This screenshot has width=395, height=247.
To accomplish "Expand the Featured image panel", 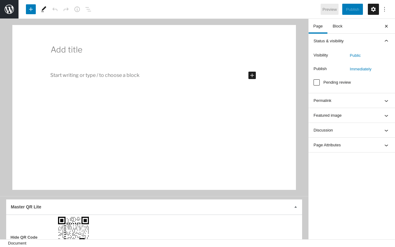I will [352, 115].
